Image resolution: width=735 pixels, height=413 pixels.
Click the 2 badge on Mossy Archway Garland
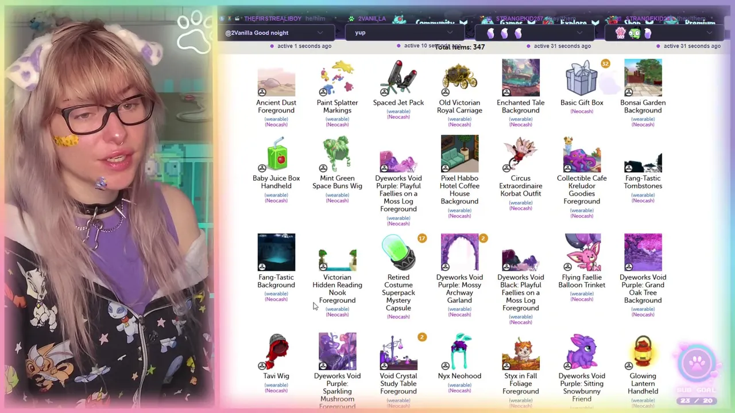pos(483,238)
